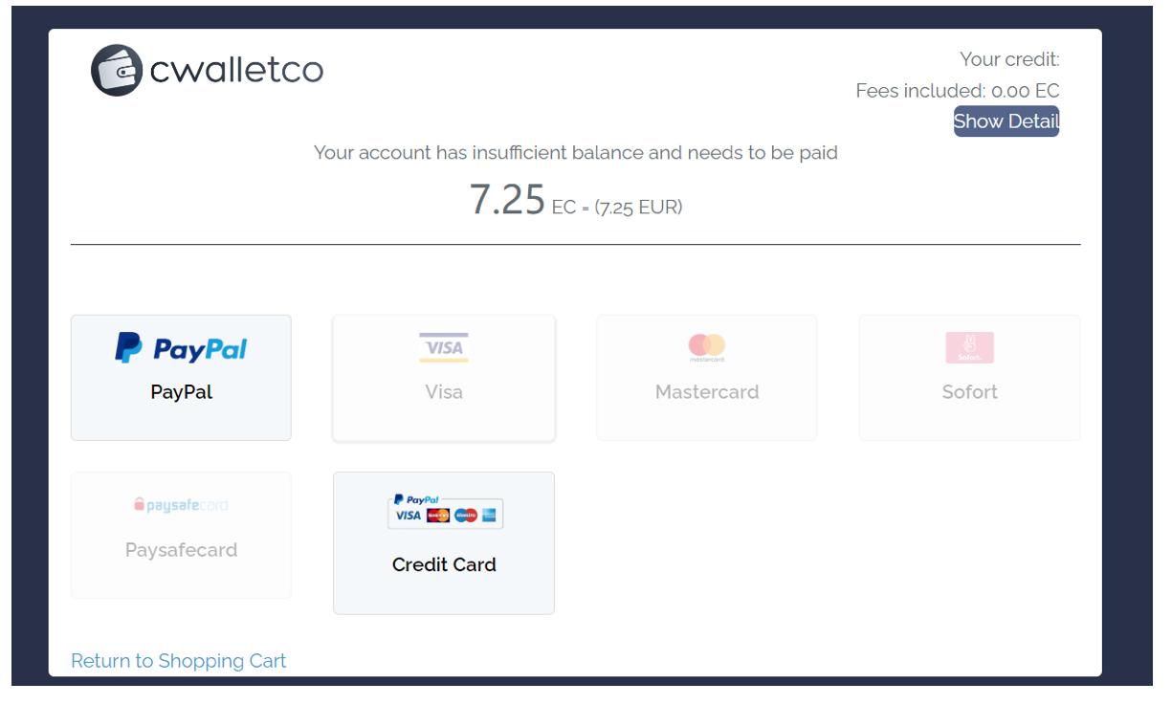Pick the Paysafecard payment label
This screenshot has width=1172, height=705.
(x=181, y=550)
